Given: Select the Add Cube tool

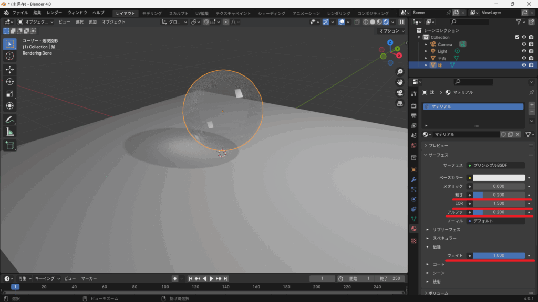Looking at the screenshot, I should pos(10,145).
